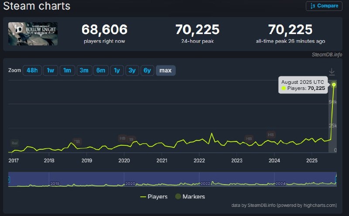349x216 pixels.
Task: Set chart zoom to 1y
Action: [117, 70]
